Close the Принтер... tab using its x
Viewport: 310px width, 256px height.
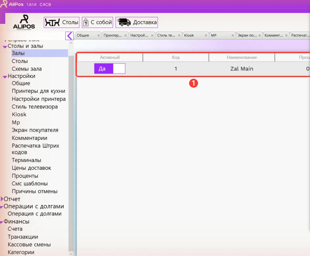coord(125,35)
